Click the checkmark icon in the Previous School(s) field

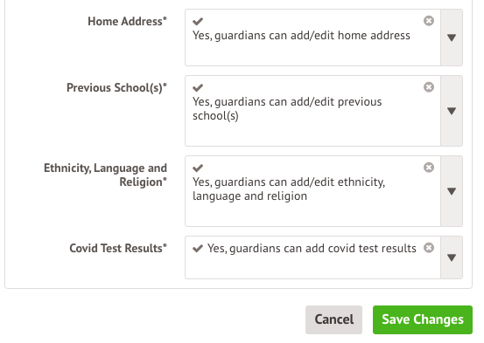click(x=198, y=88)
